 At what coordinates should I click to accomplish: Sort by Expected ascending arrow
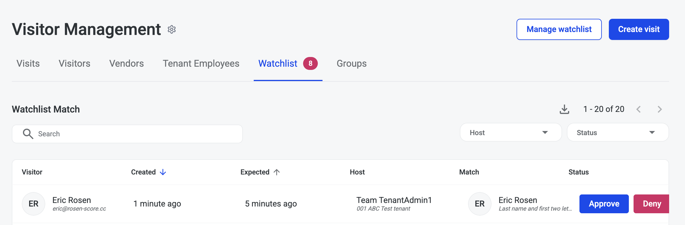pyautogui.click(x=277, y=172)
